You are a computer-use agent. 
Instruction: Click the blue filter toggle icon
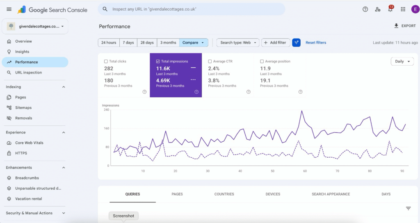tap(296, 42)
